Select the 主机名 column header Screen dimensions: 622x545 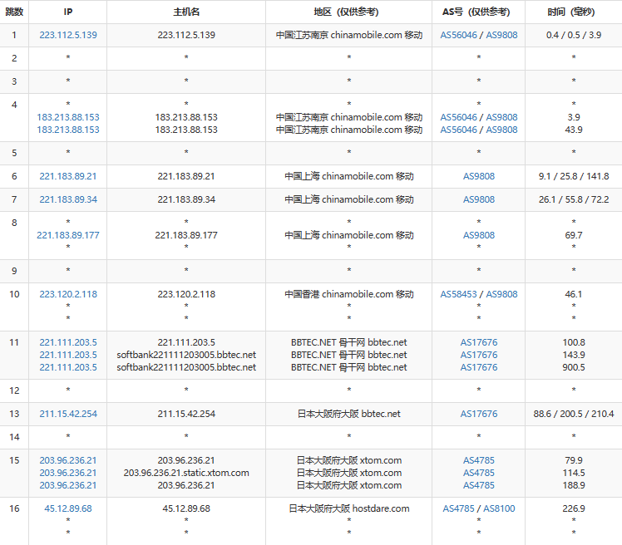[186, 12]
